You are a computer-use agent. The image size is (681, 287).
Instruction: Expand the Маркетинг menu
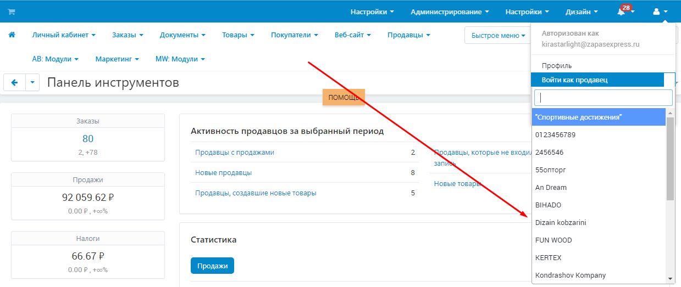pyautogui.click(x=117, y=59)
